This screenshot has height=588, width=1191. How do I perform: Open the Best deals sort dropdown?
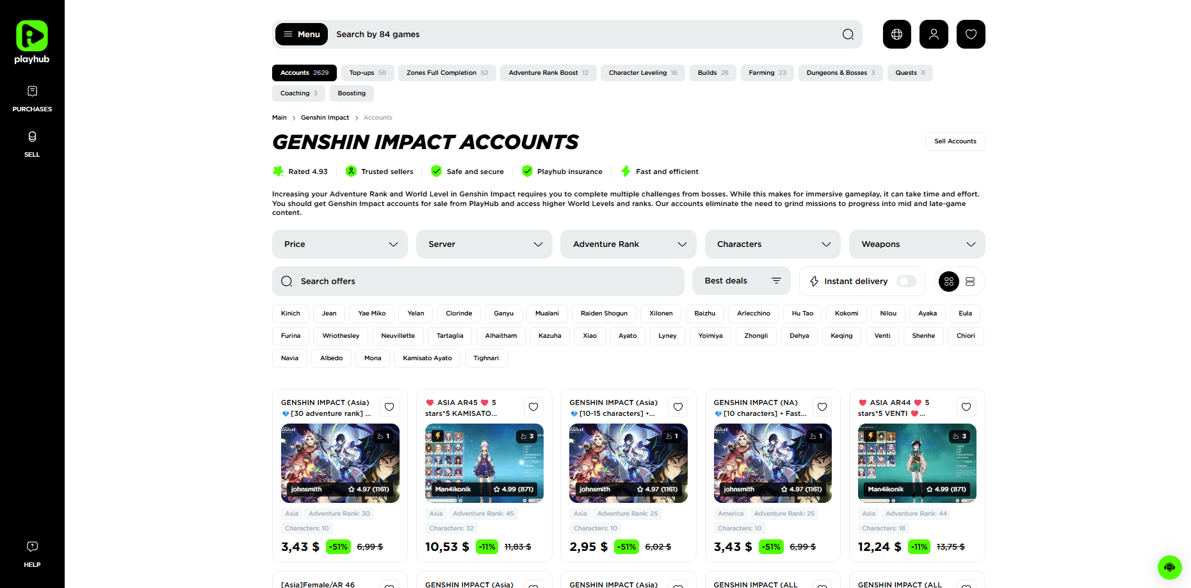pos(741,281)
